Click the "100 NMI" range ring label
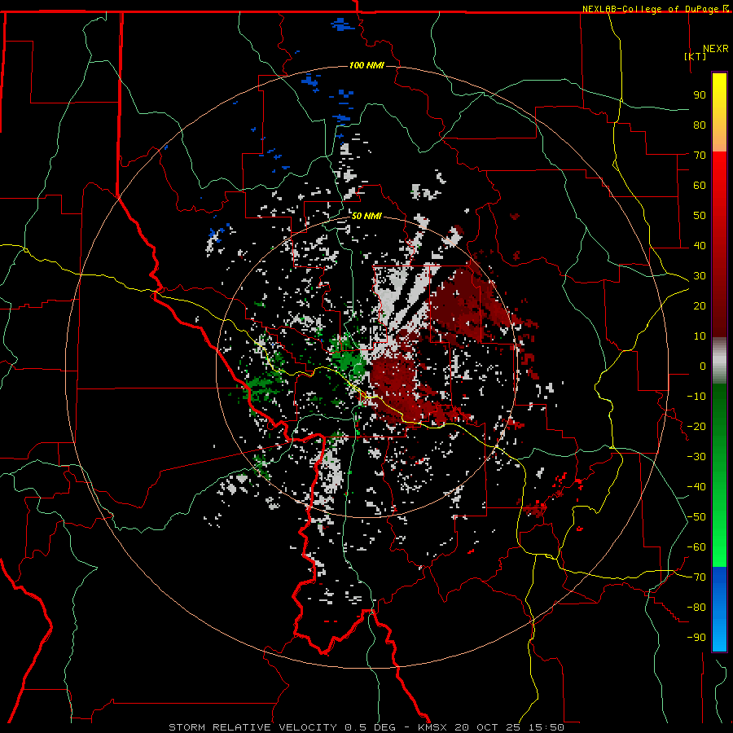The height and width of the screenshot is (733, 733). pos(366,65)
